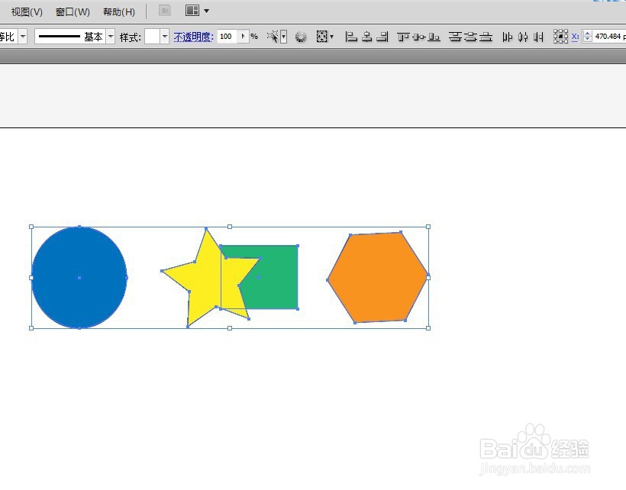Viewport: 626px width, 490px height.
Task: Click vertical distribute center icon
Action: [x=471, y=37]
